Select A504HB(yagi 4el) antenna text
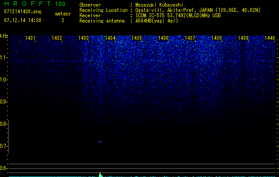The width and height of the screenshot is (279, 177). click(157, 21)
